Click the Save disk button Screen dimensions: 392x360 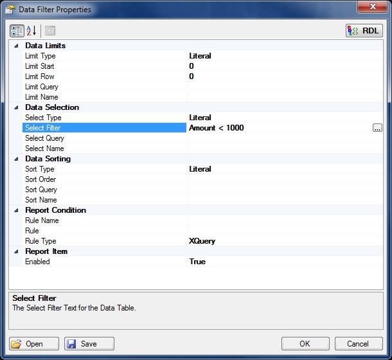(89, 344)
